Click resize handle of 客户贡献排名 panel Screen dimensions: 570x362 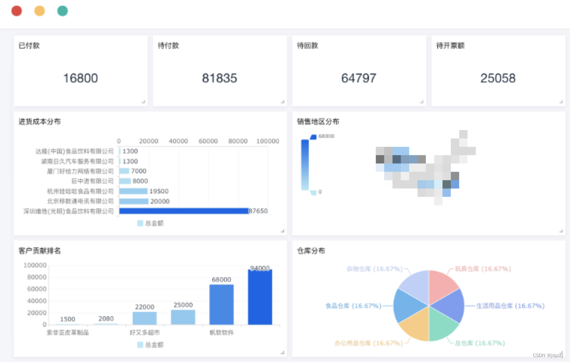pos(282,352)
